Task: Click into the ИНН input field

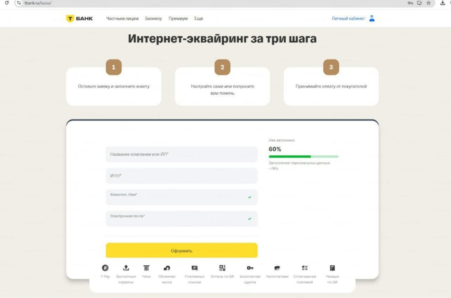Action: pos(182,175)
